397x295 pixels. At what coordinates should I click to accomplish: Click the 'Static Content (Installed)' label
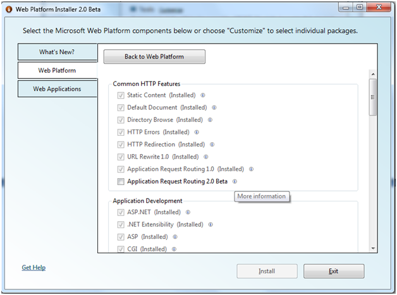coord(161,95)
